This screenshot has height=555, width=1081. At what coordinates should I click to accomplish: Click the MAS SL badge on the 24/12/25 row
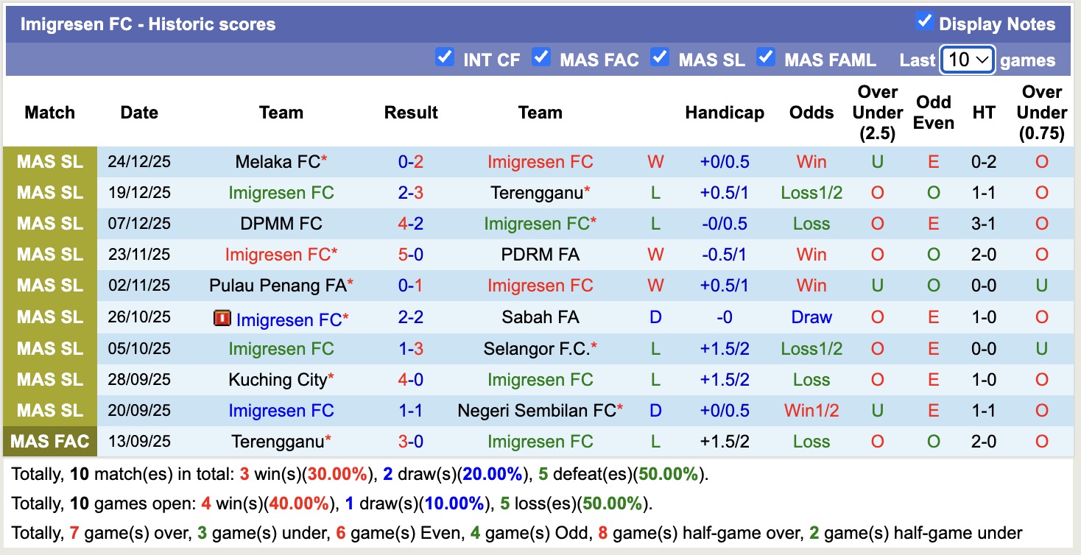click(49, 161)
